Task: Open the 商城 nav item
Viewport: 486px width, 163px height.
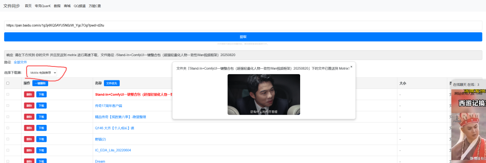Action: point(67,6)
